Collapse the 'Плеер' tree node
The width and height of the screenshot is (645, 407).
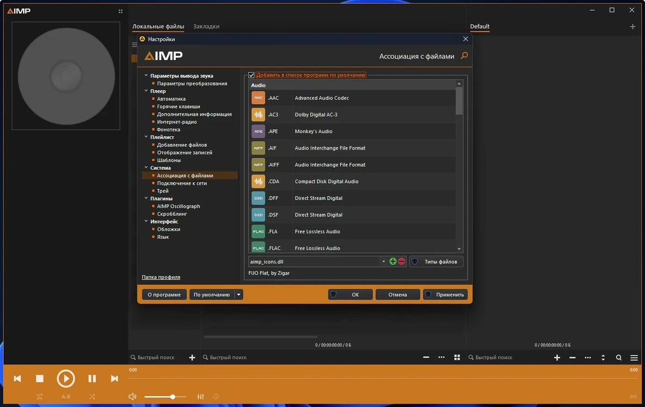coord(146,91)
